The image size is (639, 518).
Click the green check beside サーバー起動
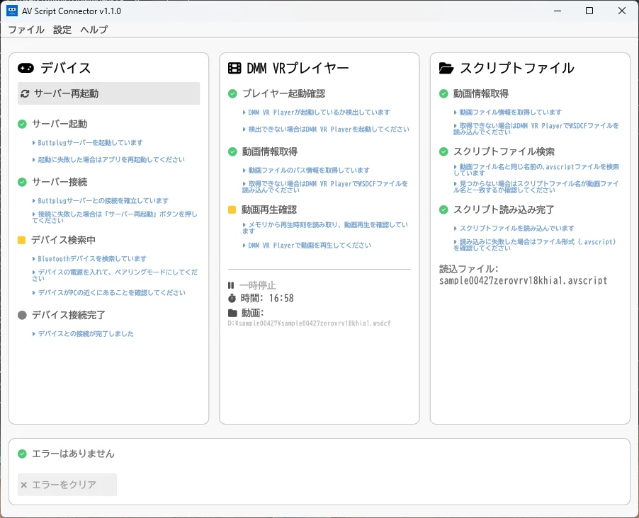pos(22,124)
